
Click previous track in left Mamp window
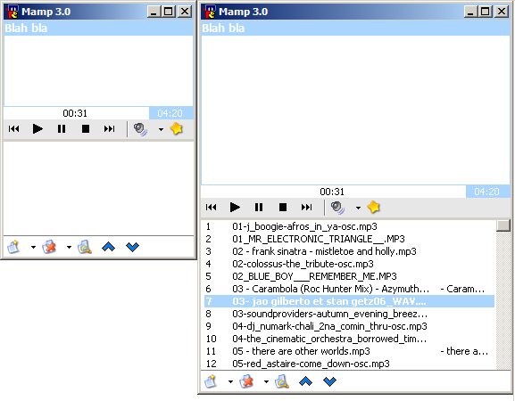click(x=13, y=129)
